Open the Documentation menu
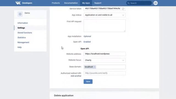Screen dimensions: 176x99 [71, 3]
